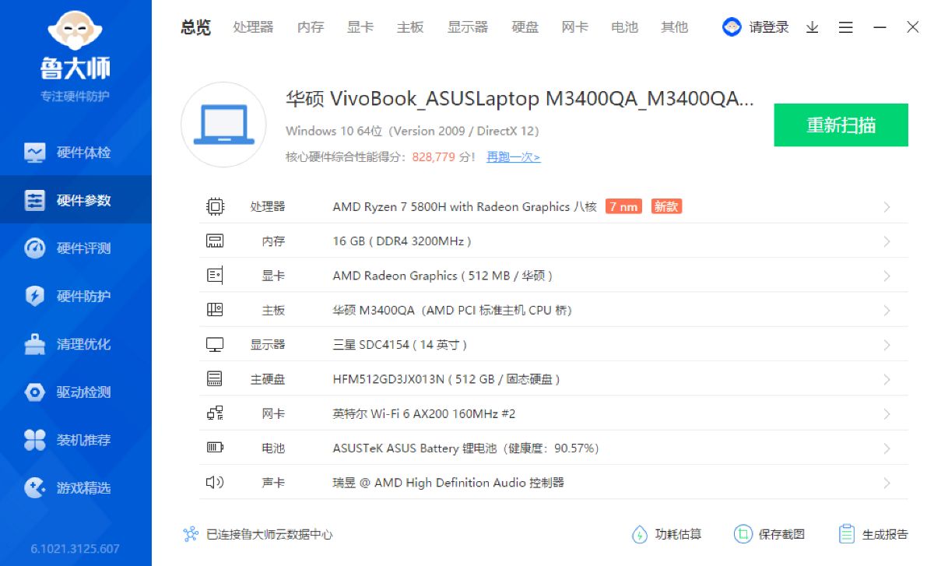Open 游戏精选 game icon in sidebar
The height and width of the screenshot is (566, 934).
click(35, 488)
